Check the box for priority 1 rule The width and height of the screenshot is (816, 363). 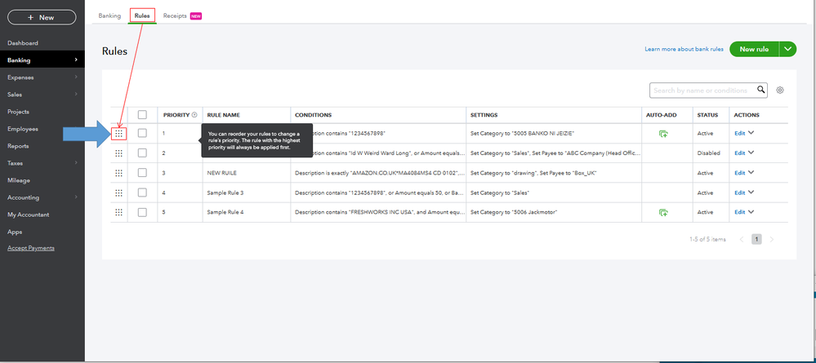[x=142, y=133]
